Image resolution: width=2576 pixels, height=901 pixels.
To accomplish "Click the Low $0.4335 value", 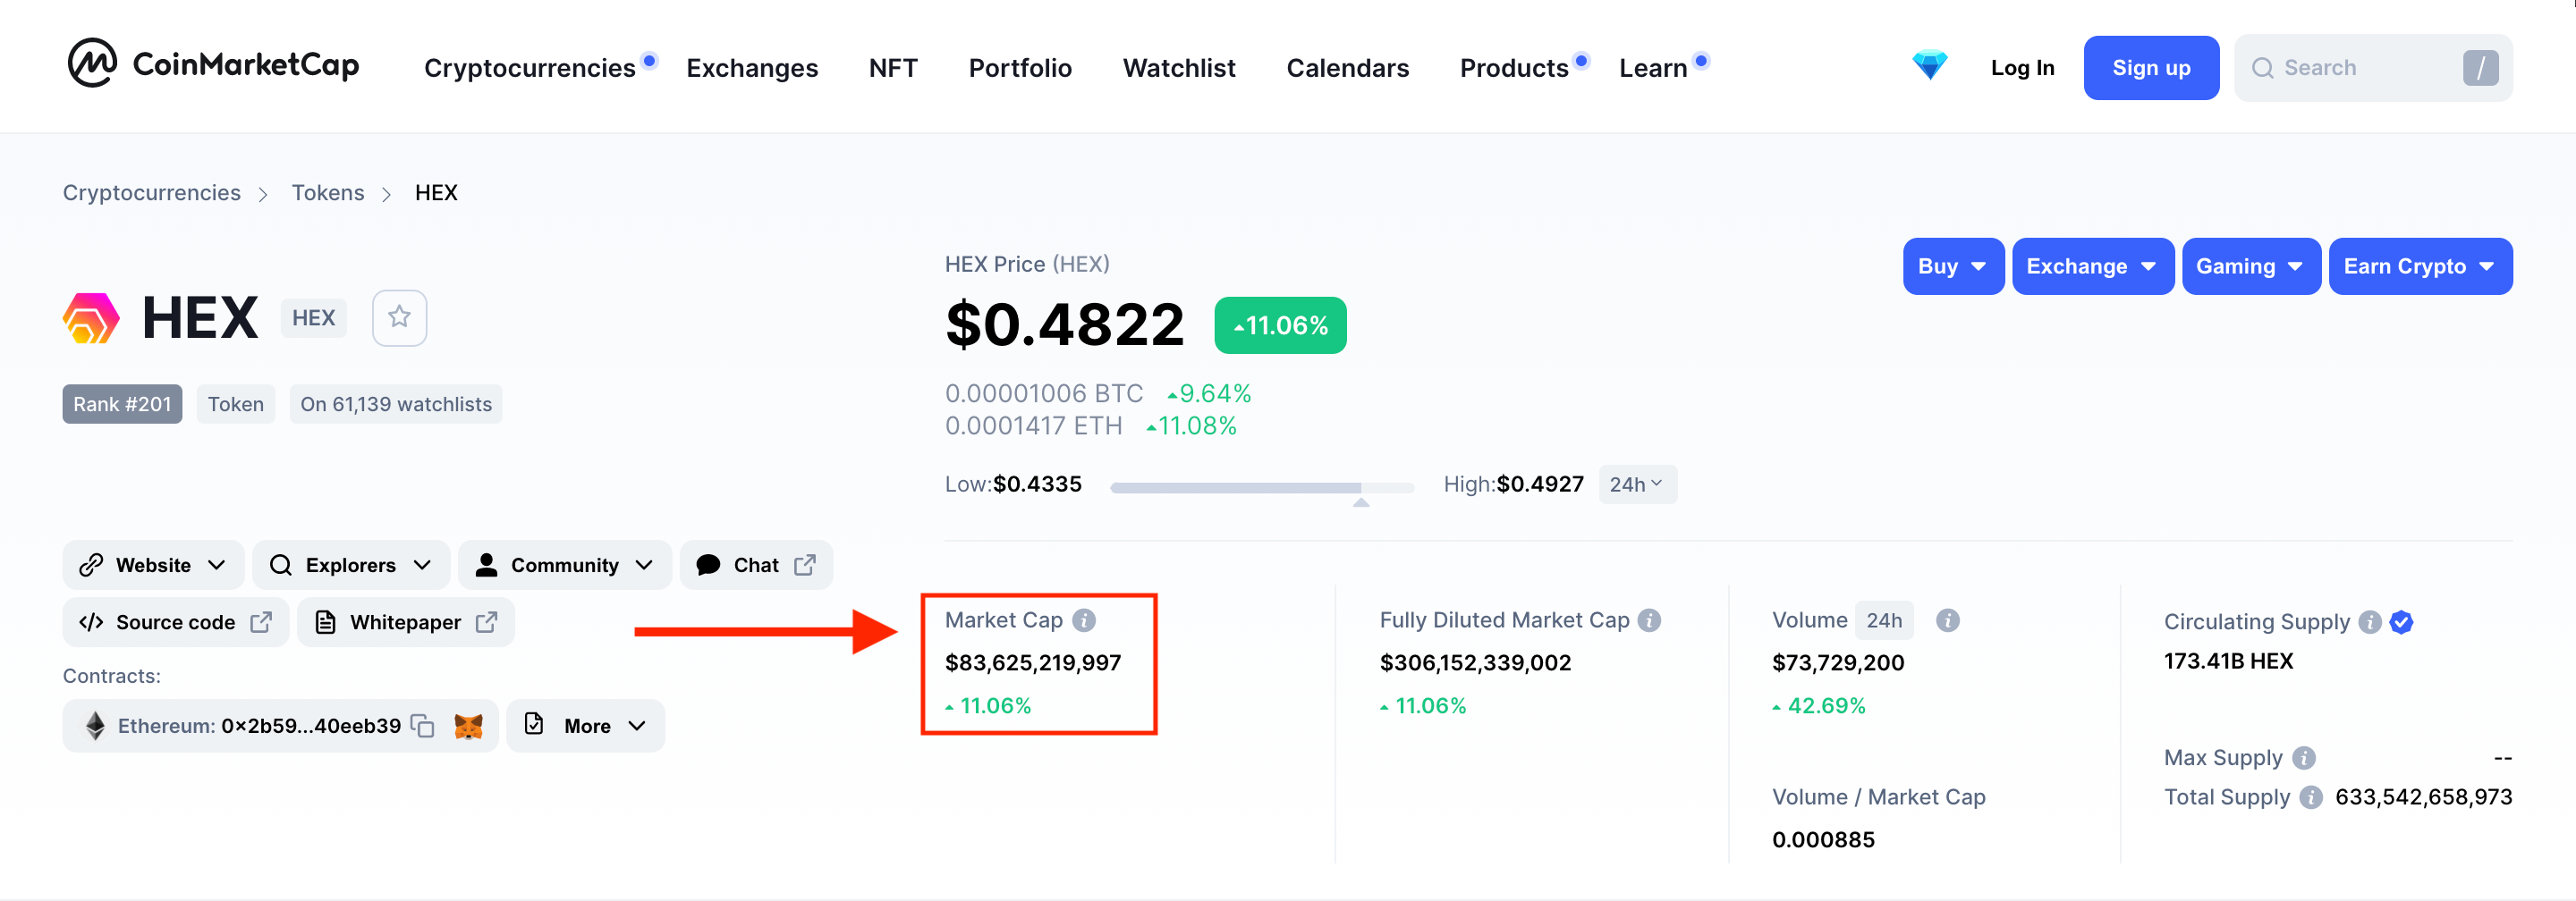I will click(1037, 484).
